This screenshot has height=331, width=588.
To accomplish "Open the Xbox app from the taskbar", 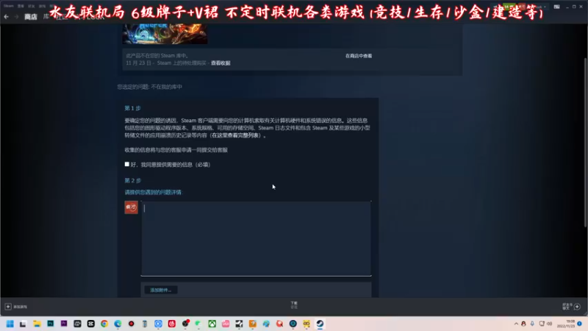I will 212,324.
